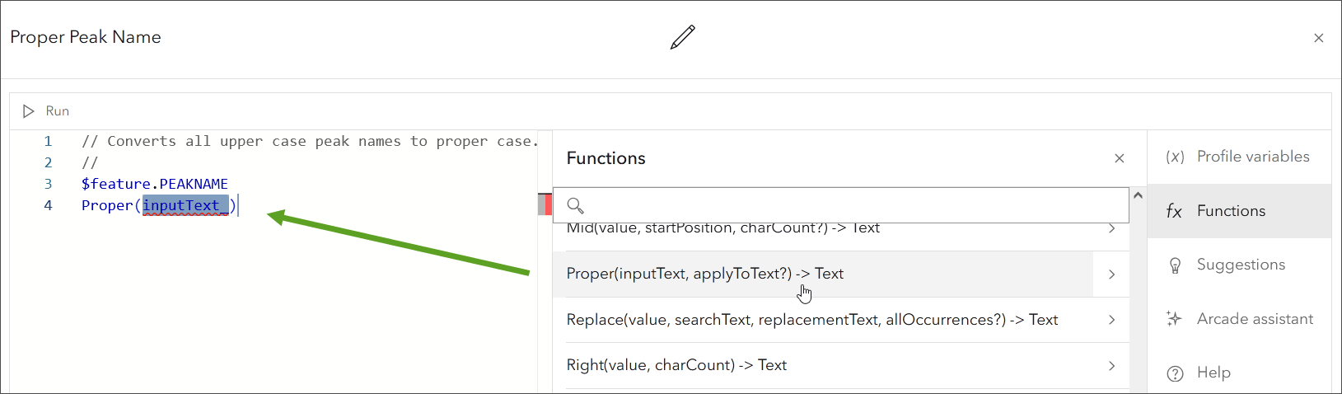Insert the Right(value, charCount) function
The width and height of the screenshot is (1342, 394).
[x=676, y=365]
